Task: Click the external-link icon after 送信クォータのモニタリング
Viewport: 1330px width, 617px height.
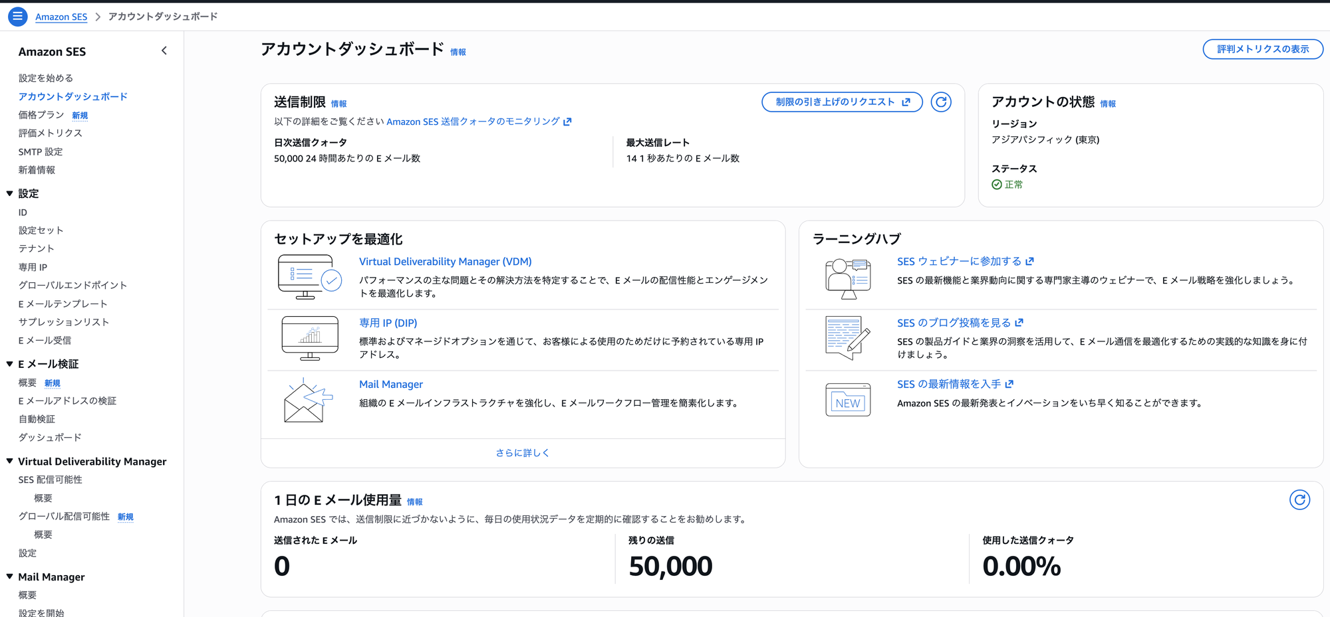Action: pyautogui.click(x=567, y=122)
